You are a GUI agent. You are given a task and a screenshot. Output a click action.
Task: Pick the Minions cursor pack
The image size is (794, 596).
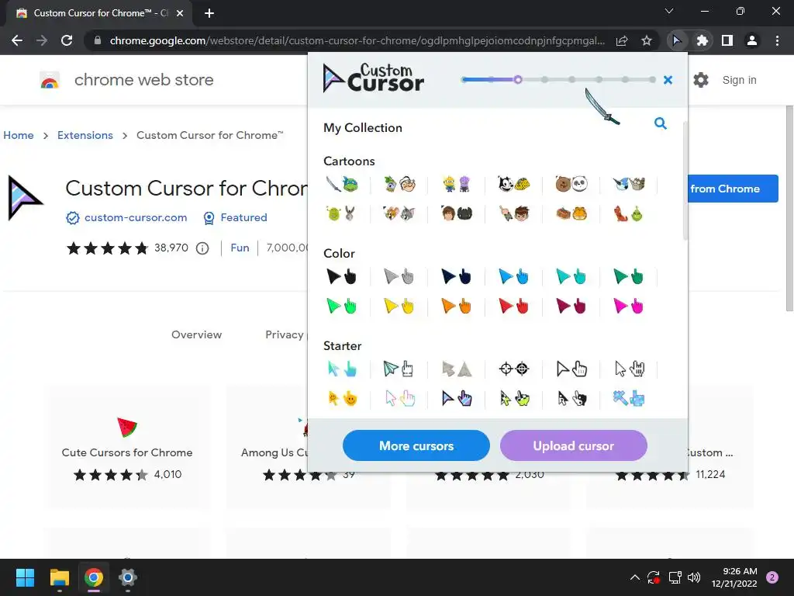coord(457,184)
